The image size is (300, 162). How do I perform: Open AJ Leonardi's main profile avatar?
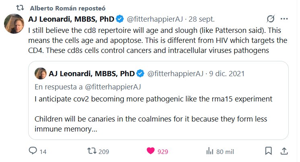pyautogui.click(x=13, y=24)
